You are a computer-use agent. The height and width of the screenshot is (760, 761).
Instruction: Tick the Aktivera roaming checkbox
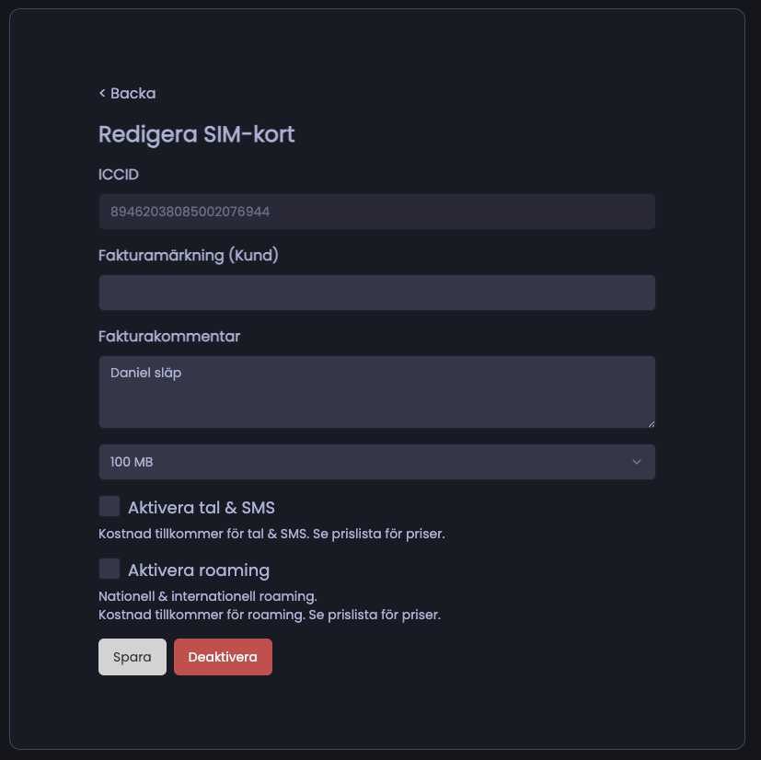tap(110, 569)
